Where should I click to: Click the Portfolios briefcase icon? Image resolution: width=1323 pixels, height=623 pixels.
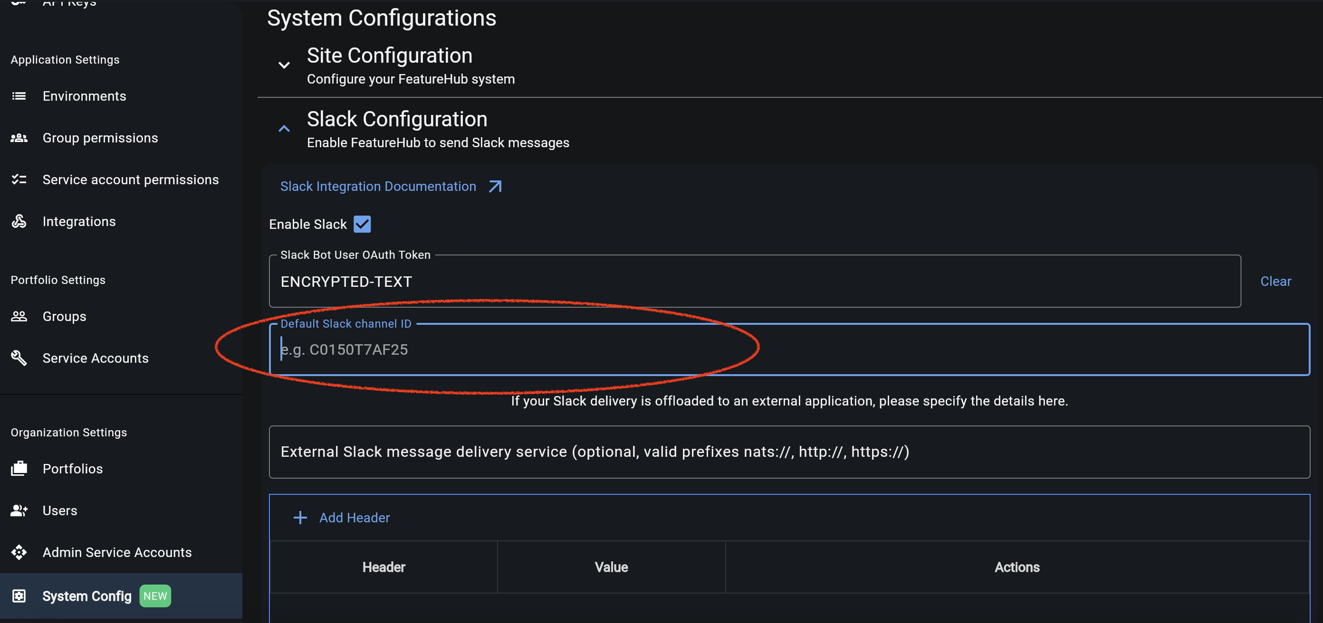click(x=19, y=468)
